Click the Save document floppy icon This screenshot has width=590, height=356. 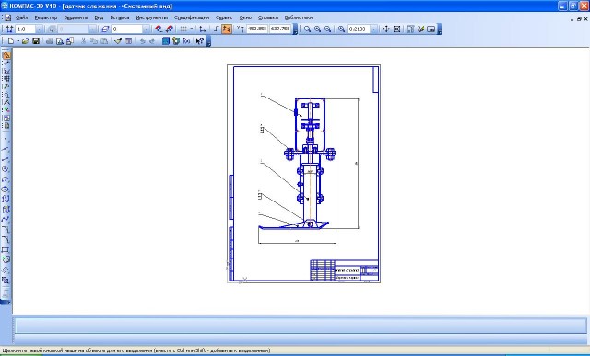[36, 40]
